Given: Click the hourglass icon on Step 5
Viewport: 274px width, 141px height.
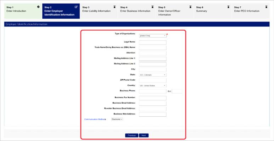Looking at the screenshot, I should 190,7.
